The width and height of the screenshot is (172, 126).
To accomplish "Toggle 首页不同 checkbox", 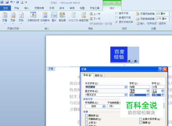I will (x=116, y=13).
